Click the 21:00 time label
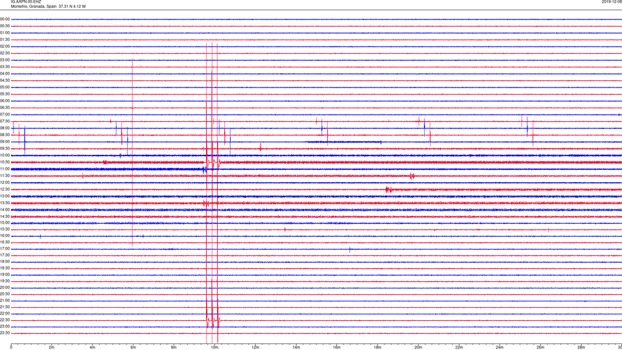This screenshot has width=622, height=350. pos(5,301)
